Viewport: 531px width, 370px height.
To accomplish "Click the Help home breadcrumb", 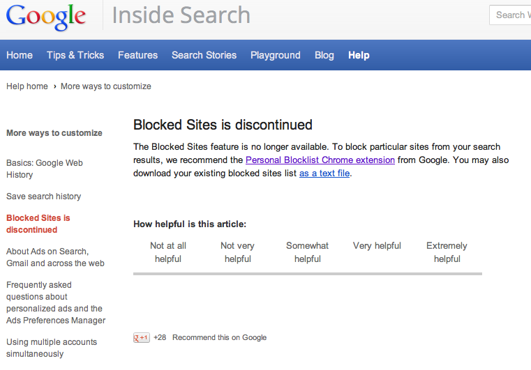I will 27,86.
